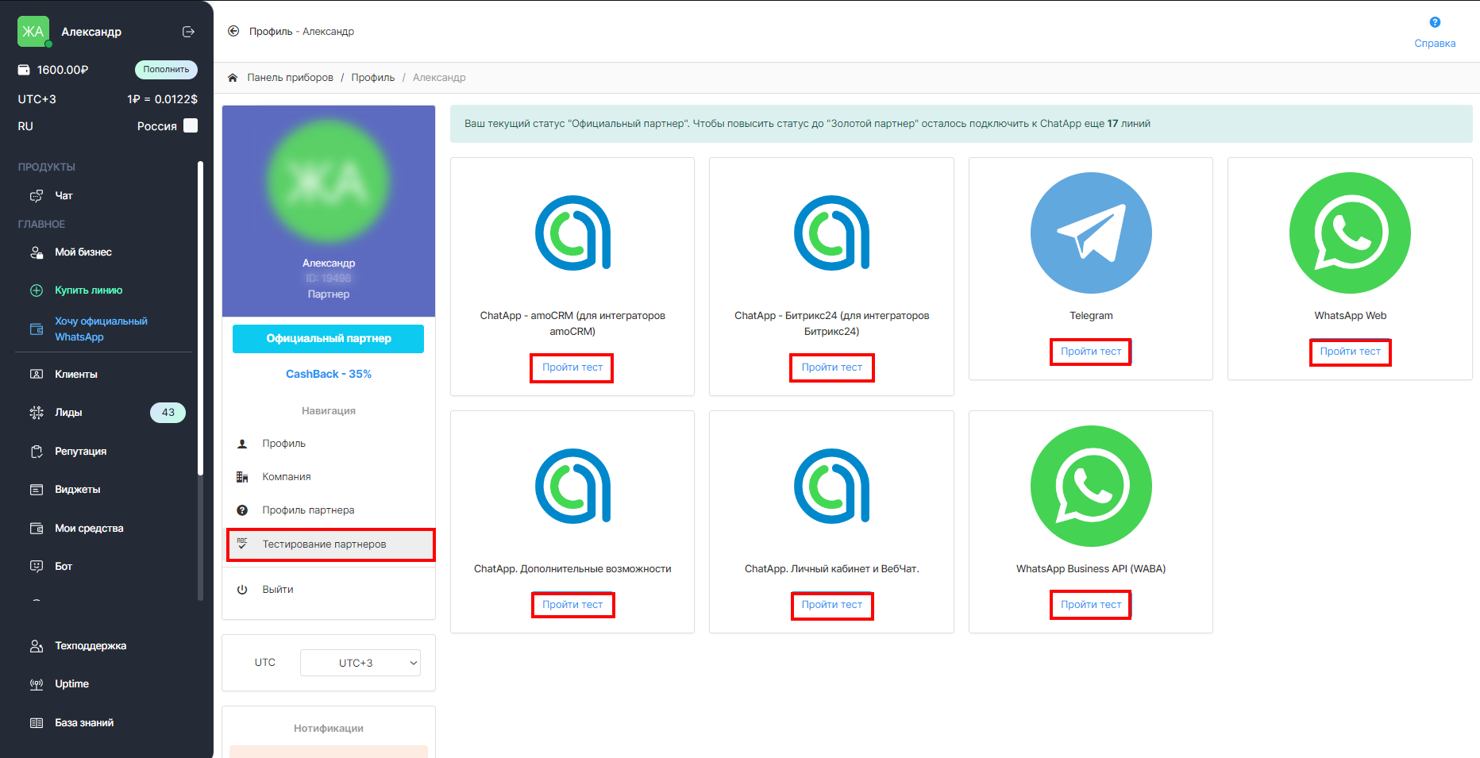Image resolution: width=1480 pixels, height=758 pixels.
Task: Click the WhatsApp Business API logo
Action: (1090, 486)
